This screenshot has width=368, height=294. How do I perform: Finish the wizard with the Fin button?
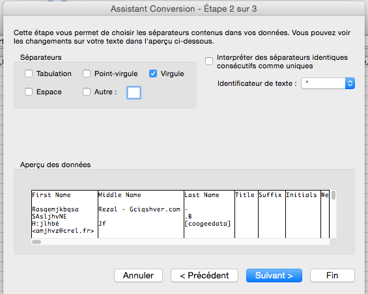pos(332,276)
